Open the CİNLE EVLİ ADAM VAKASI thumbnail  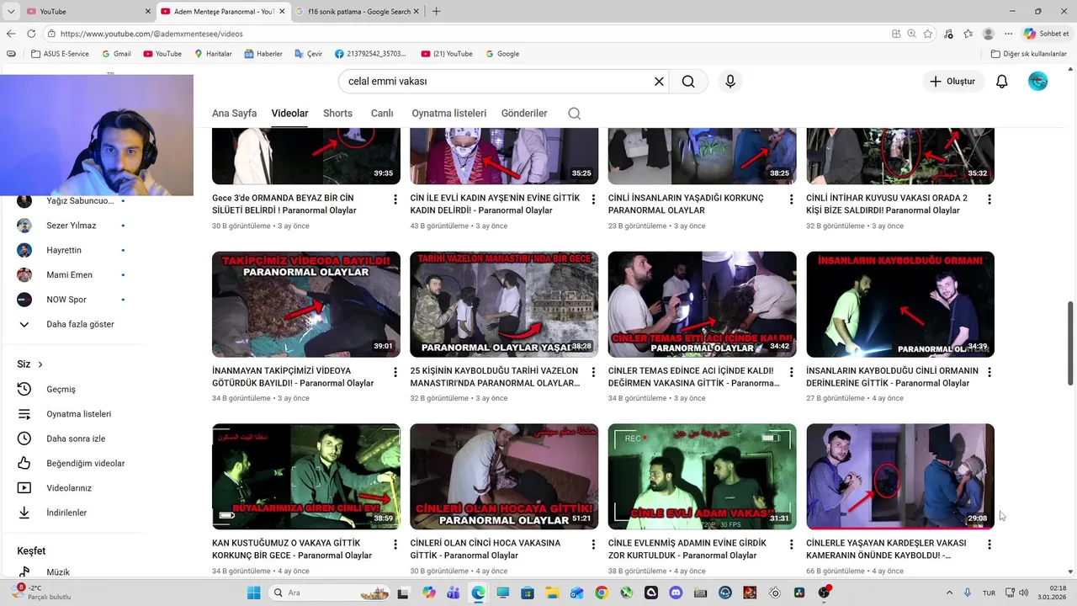703,476
